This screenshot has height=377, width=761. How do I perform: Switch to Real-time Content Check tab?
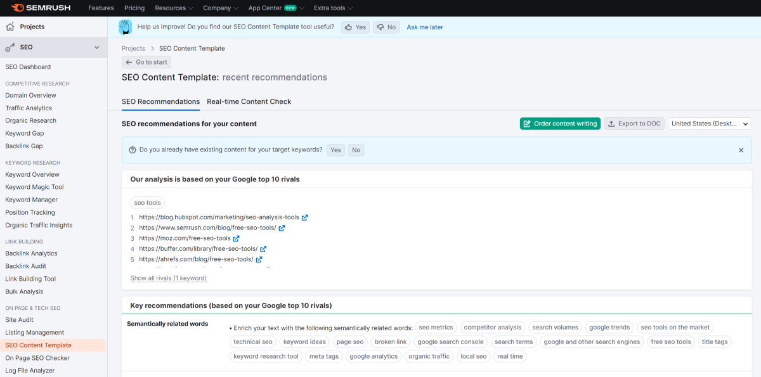click(249, 101)
